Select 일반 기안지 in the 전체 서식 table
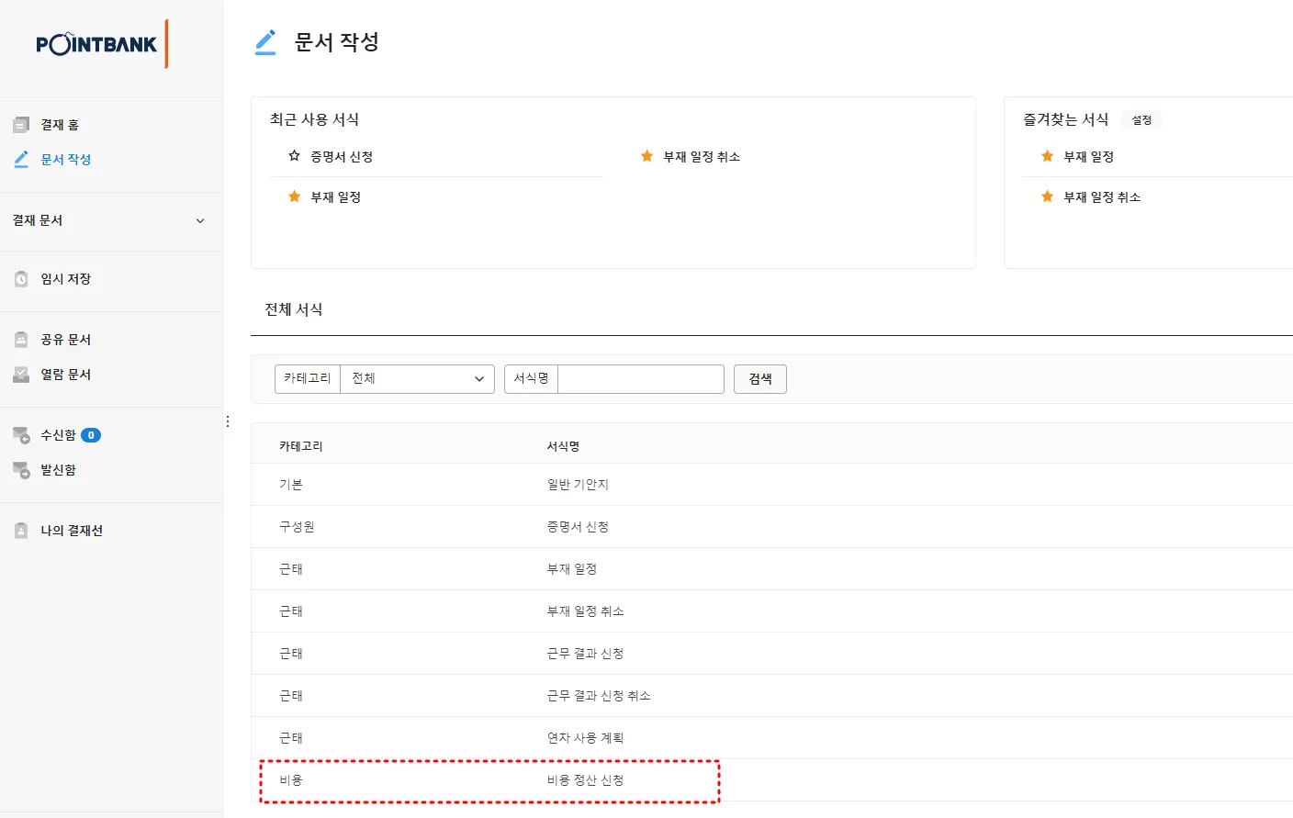Image resolution: width=1293 pixels, height=818 pixels. pyautogui.click(x=578, y=485)
